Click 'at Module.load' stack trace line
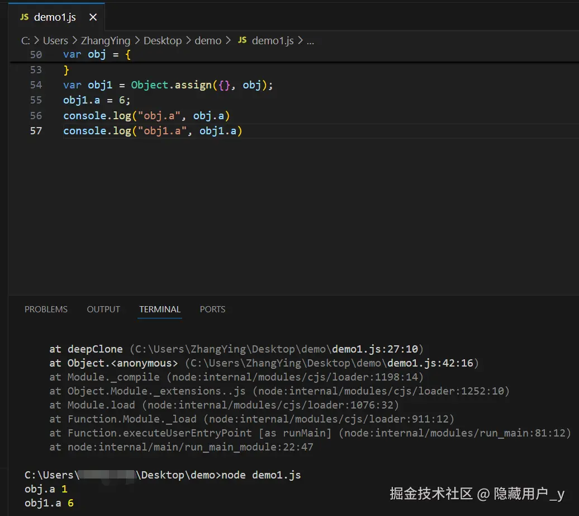Screen dimensions: 579x516 [224, 405]
